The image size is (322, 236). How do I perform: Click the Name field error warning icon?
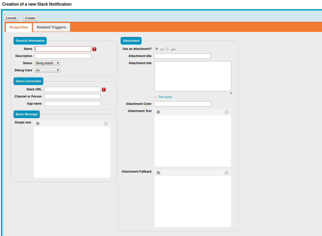coord(94,49)
